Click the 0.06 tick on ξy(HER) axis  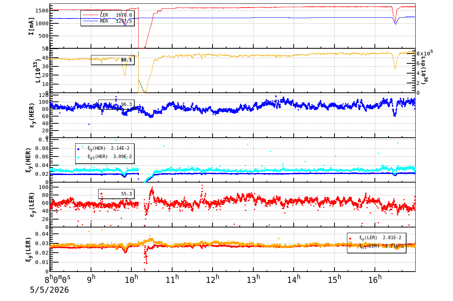[42, 157]
